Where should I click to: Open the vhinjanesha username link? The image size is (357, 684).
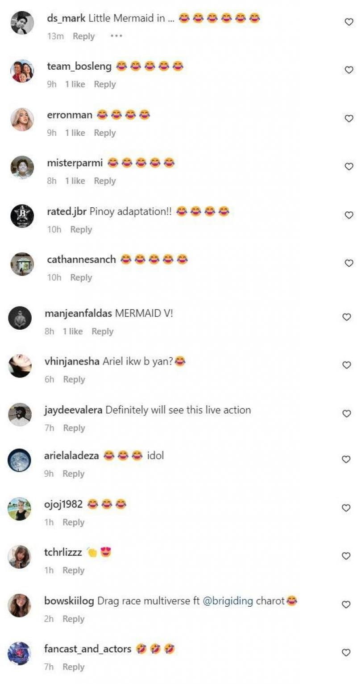[72, 361]
